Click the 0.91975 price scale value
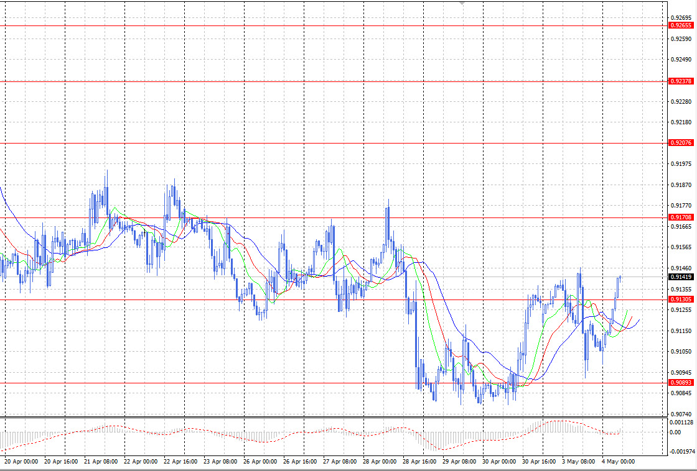697x471 pixels. [681, 164]
